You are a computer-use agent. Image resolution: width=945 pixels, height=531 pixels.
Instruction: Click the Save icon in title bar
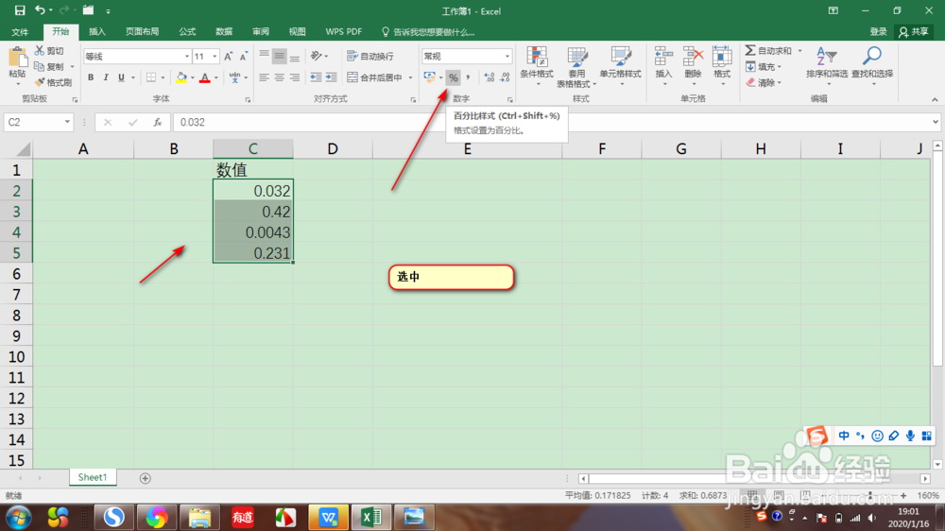click(20, 10)
